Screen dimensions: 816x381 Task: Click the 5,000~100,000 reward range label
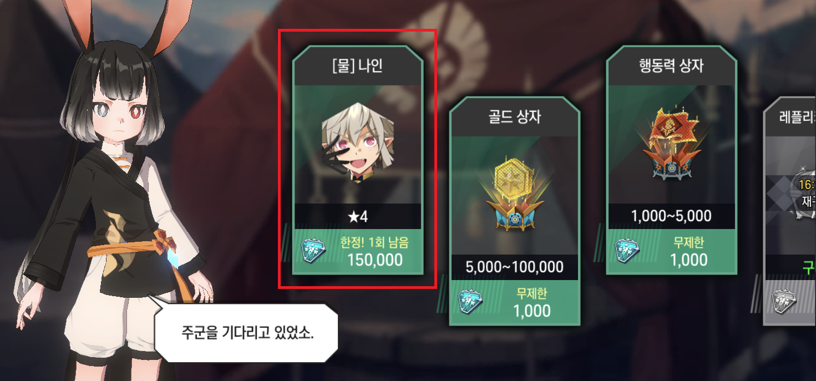[515, 267]
